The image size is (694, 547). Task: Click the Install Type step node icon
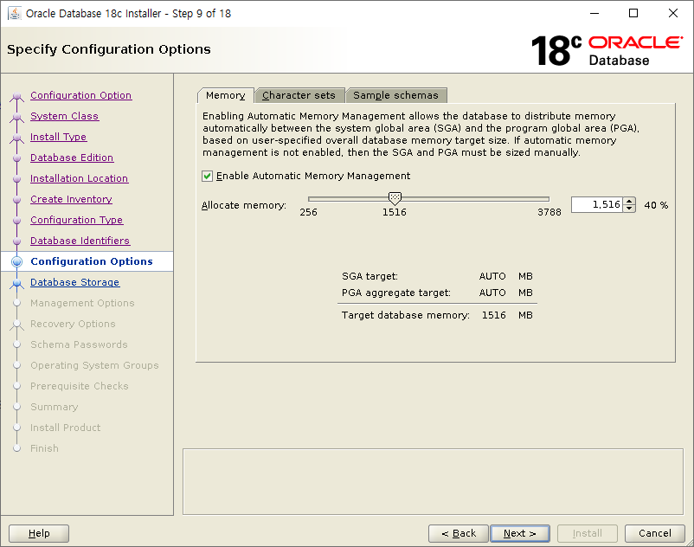tap(16, 138)
